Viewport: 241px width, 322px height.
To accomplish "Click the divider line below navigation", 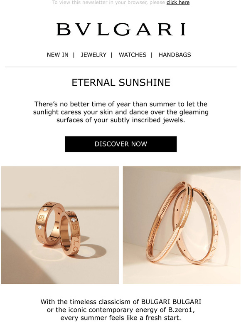I will point(121,67).
